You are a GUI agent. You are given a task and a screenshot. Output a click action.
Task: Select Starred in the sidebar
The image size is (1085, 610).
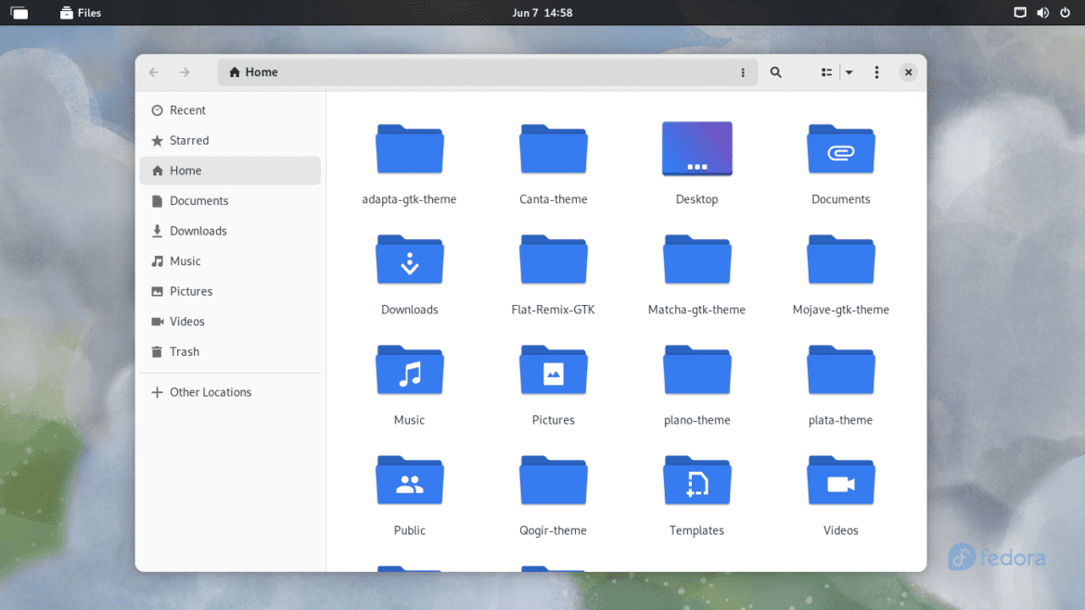pos(188,140)
